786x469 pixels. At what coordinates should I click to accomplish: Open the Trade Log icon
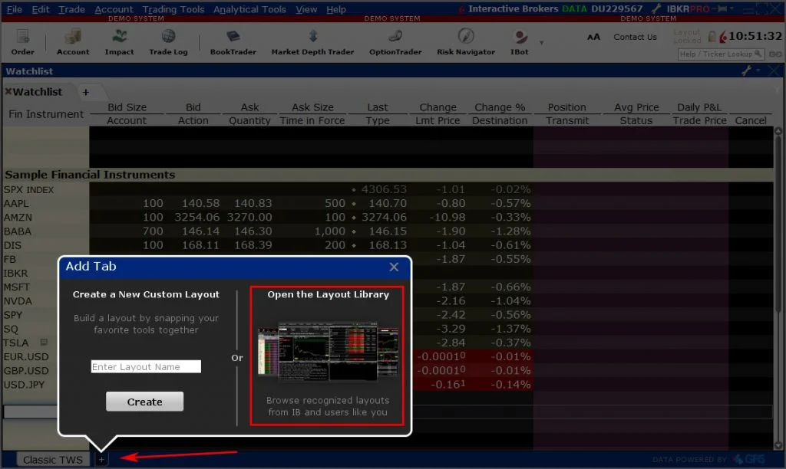pos(168,41)
